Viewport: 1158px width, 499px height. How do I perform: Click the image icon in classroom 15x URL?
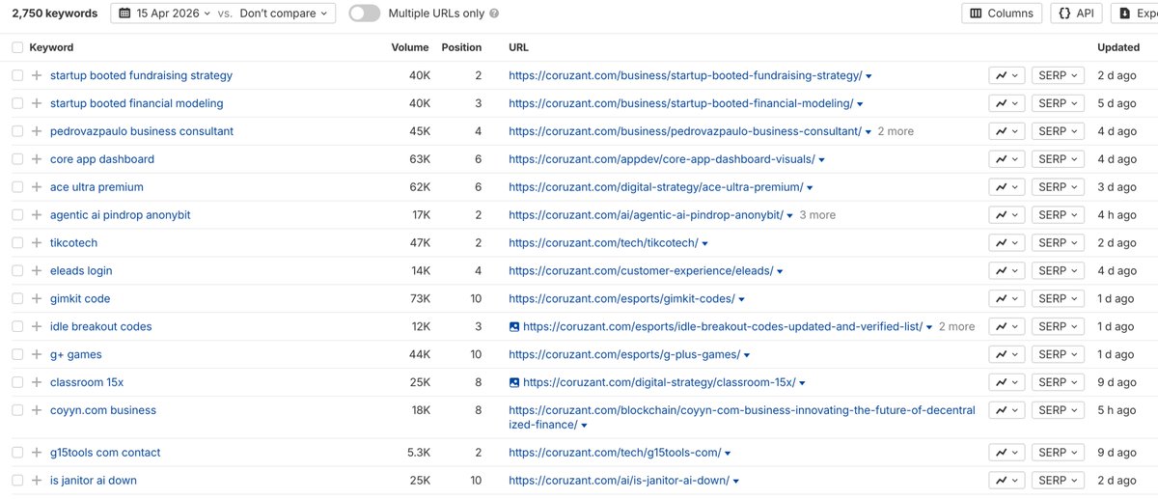[514, 383]
